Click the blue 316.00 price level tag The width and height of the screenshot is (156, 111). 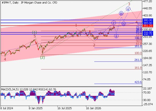[148, 32]
